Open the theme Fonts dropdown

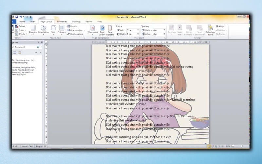point(21,30)
